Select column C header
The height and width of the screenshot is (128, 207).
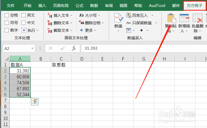[61, 59]
